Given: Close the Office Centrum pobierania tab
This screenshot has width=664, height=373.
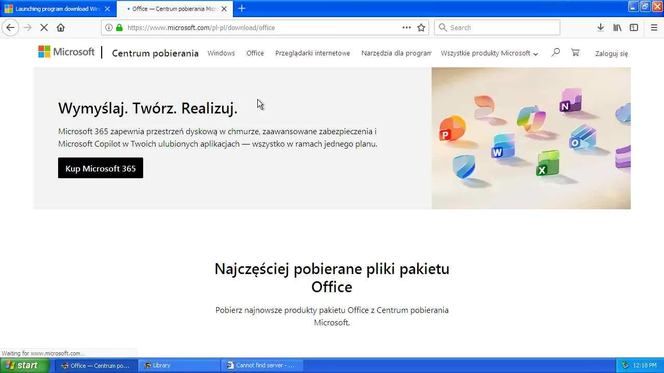Looking at the screenshot, I should pyautogui.click(x=224, y=9).
